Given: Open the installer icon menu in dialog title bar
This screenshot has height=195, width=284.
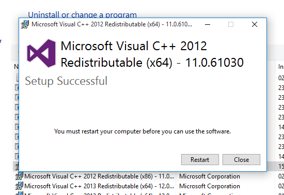Looking at the screenshot, I should [x=25, y=24].
